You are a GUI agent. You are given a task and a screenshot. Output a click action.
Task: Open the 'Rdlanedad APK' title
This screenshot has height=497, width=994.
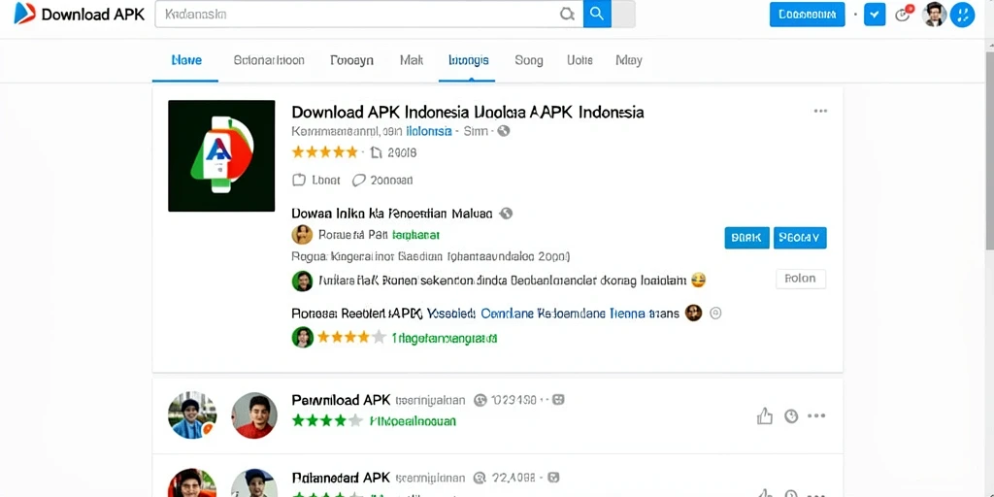click(341, 478)
